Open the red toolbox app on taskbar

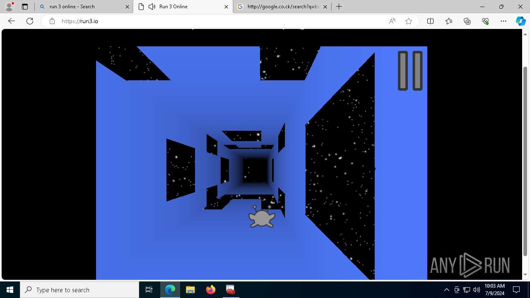pyautogui.click(x=231, y=290)
